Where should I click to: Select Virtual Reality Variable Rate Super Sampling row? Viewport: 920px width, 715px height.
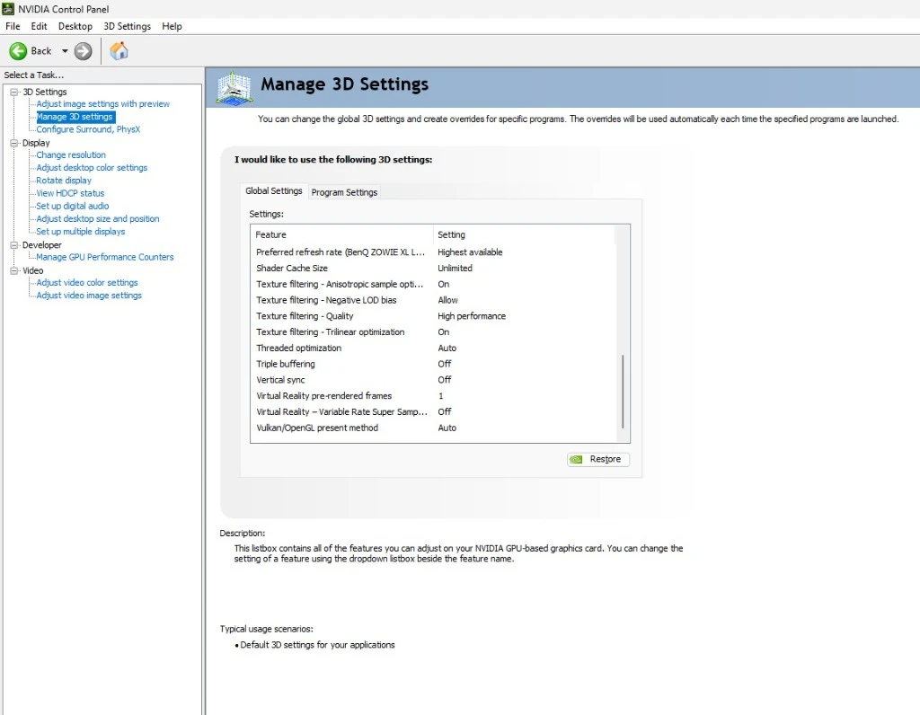tap(434, 411)
